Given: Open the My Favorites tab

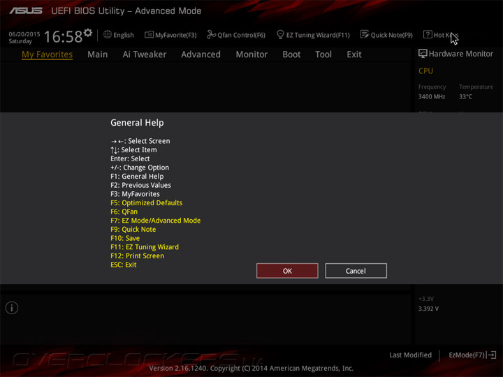Looking at the screenshot, I should [x=48, y=54].
